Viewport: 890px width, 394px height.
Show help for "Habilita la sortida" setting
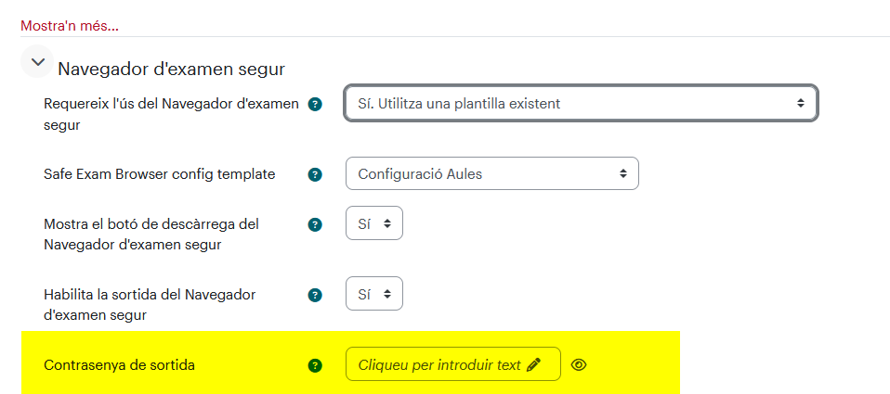pyautogui.click(x=314, y=295)
